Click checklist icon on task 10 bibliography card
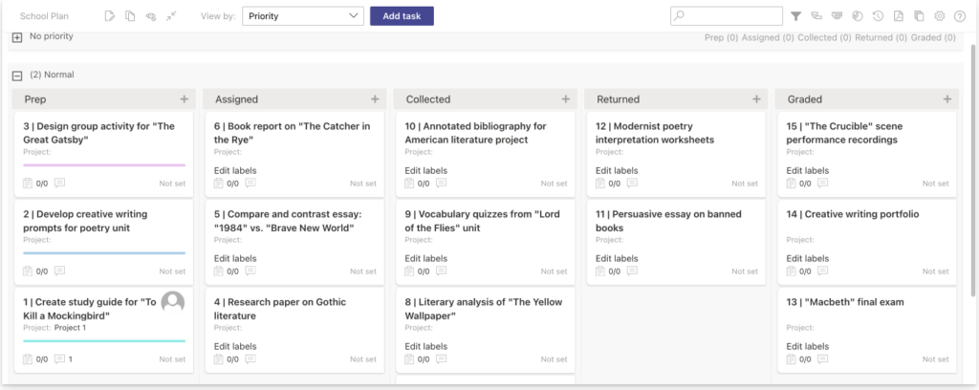Screen dimensions: 979x390 [x=409, y=183]
